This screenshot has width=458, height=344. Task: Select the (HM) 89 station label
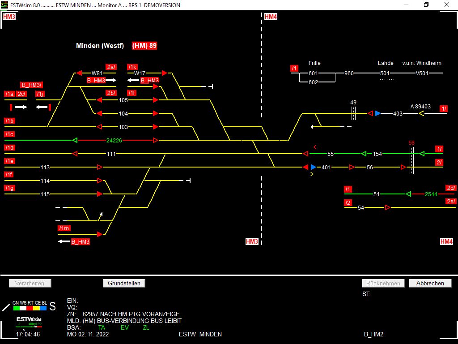pyautogui.click(x=144, y=46)
